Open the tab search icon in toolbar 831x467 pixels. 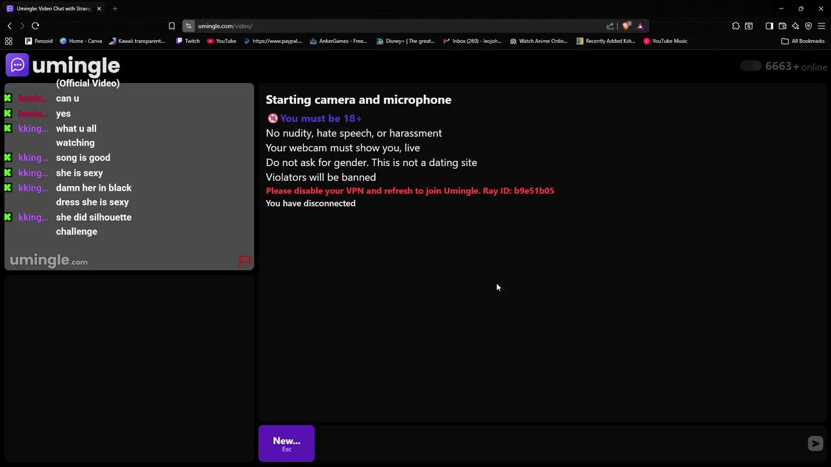click(749, 26)
